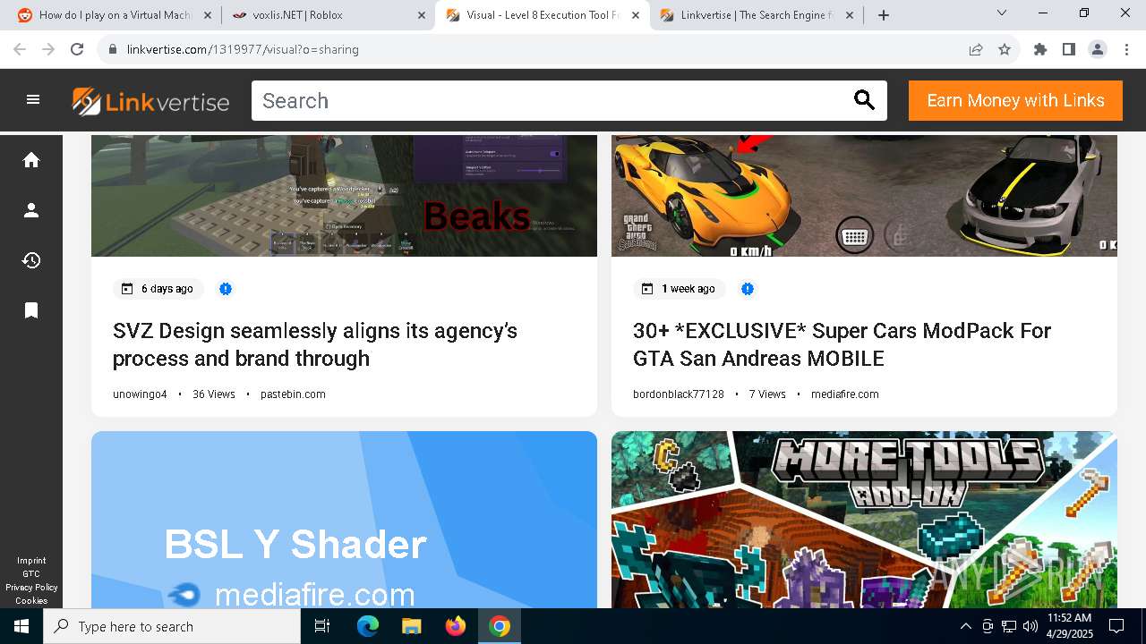
Task: Click the browser address bar URL
Action: (243, 49)
